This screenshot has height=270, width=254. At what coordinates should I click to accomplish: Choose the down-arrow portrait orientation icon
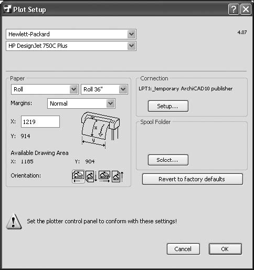91,176
